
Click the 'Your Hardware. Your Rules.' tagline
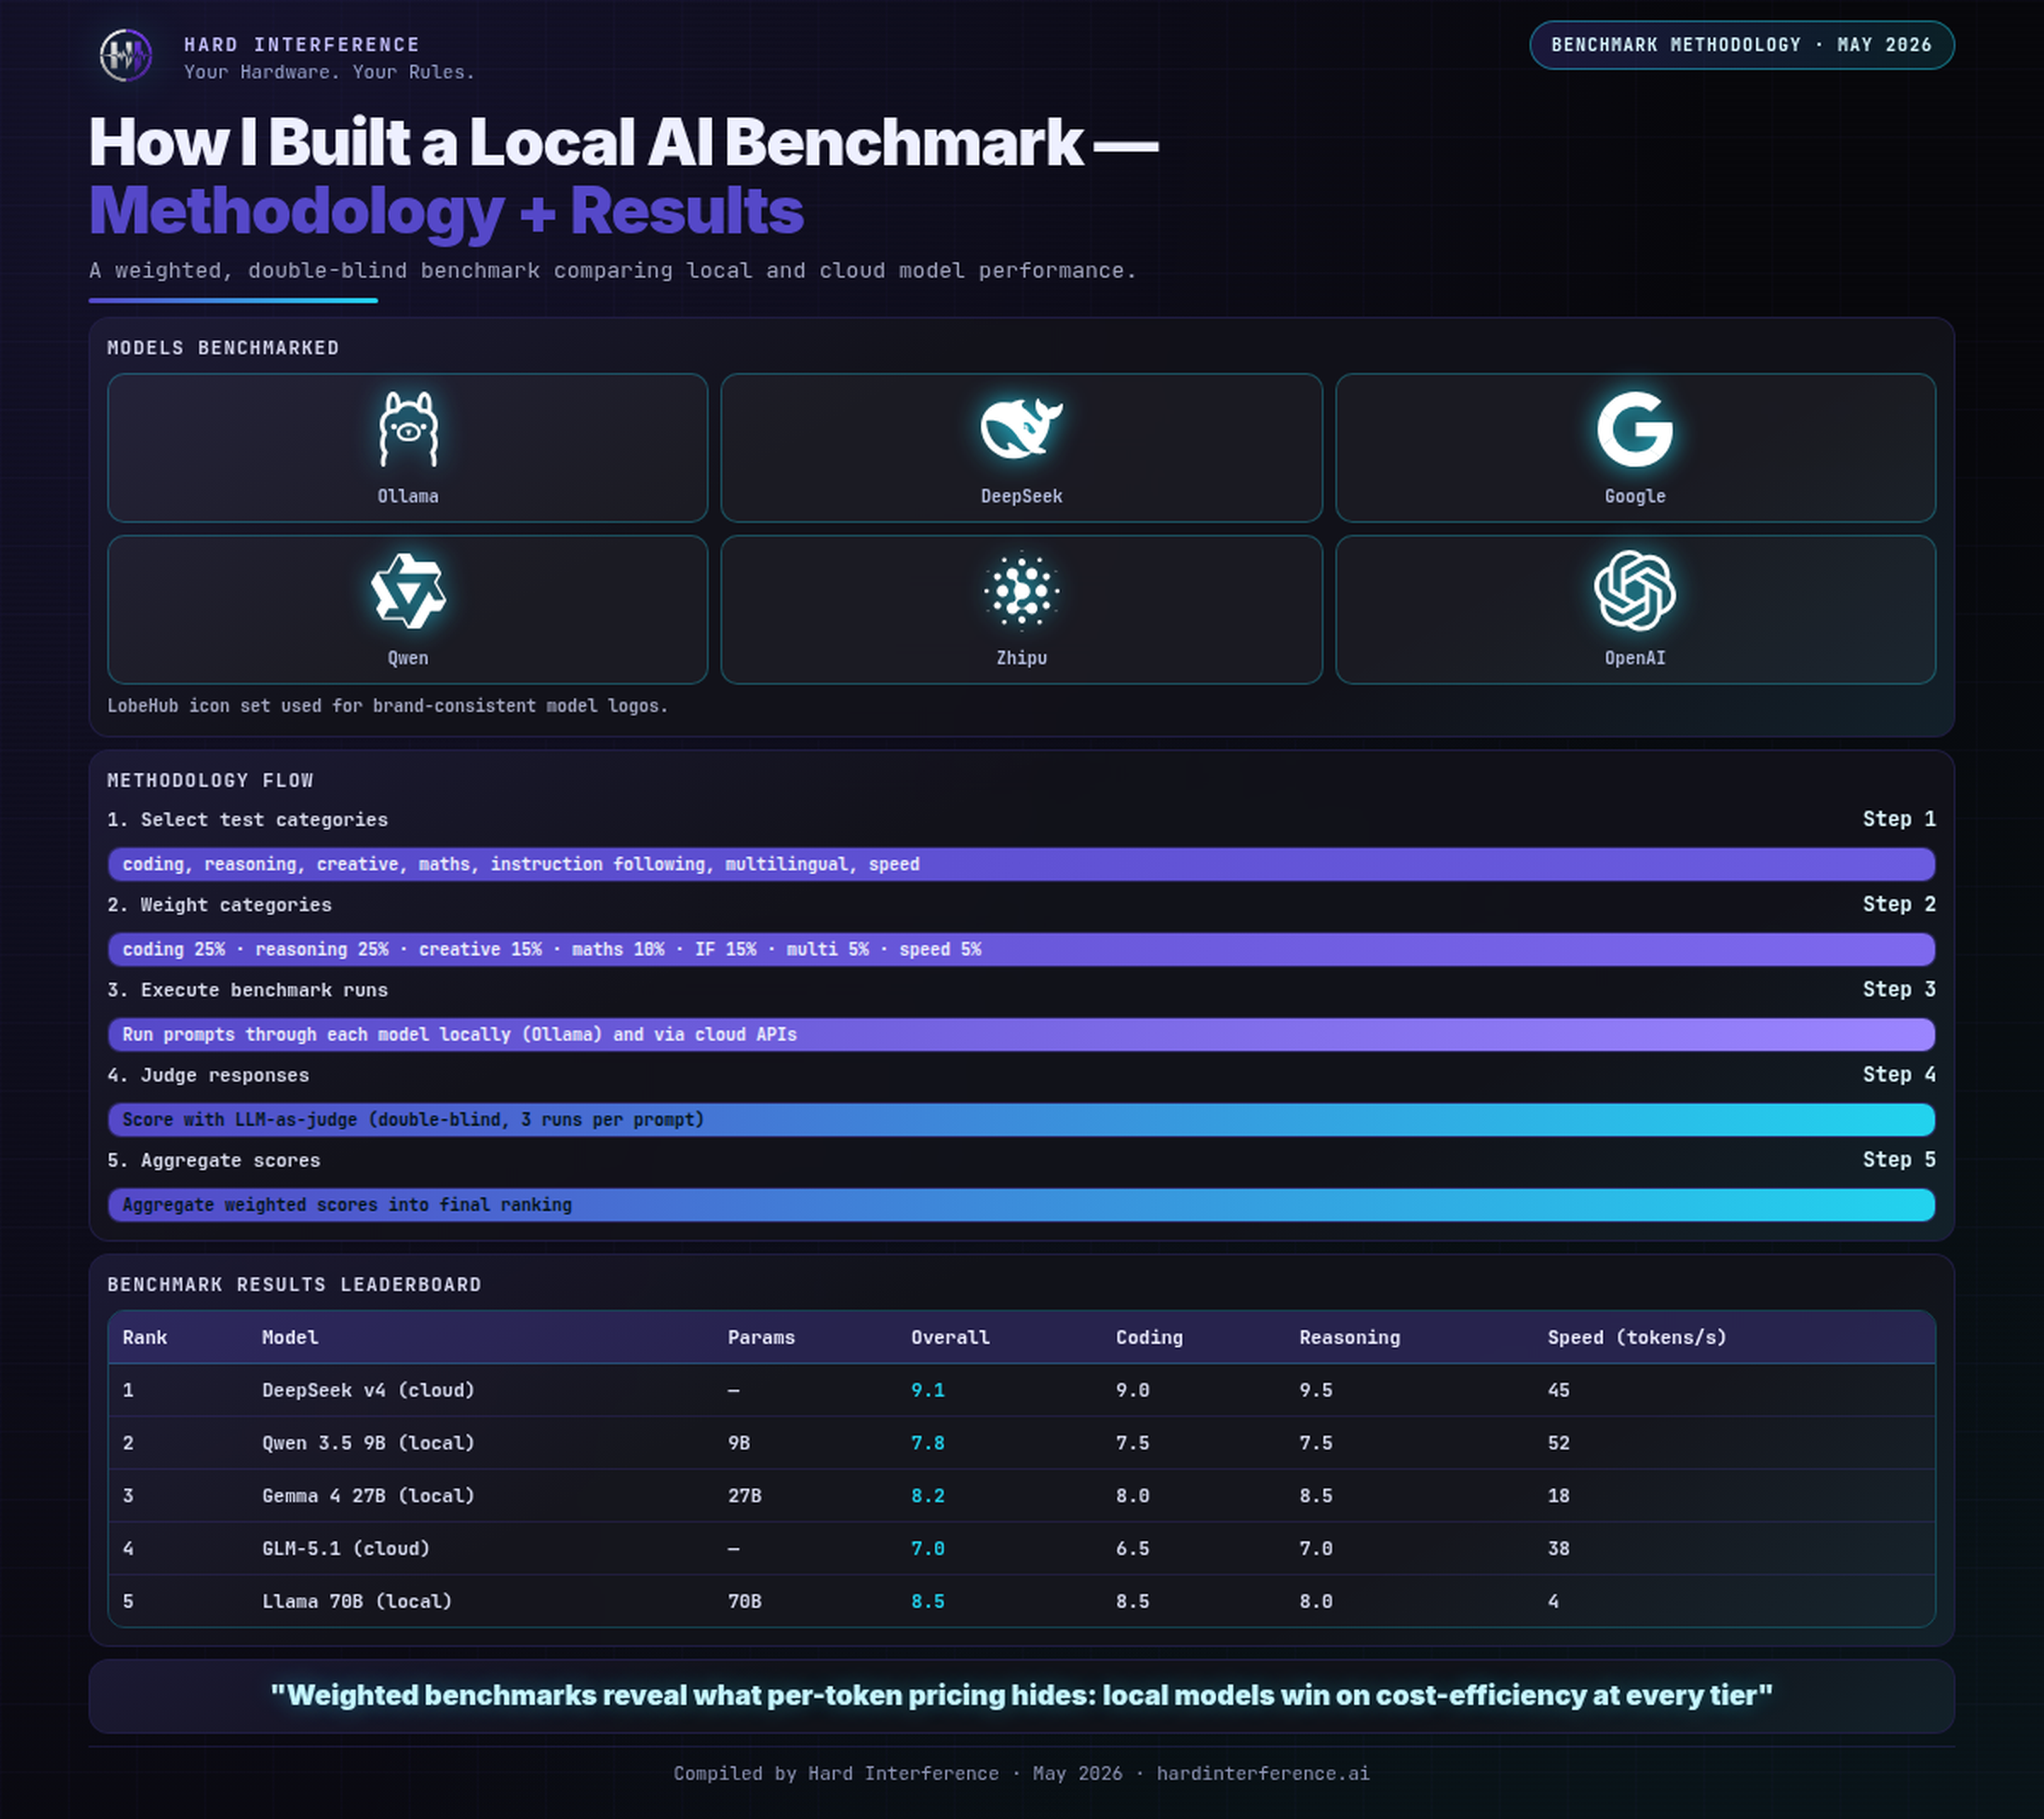(x=329, y=72)
